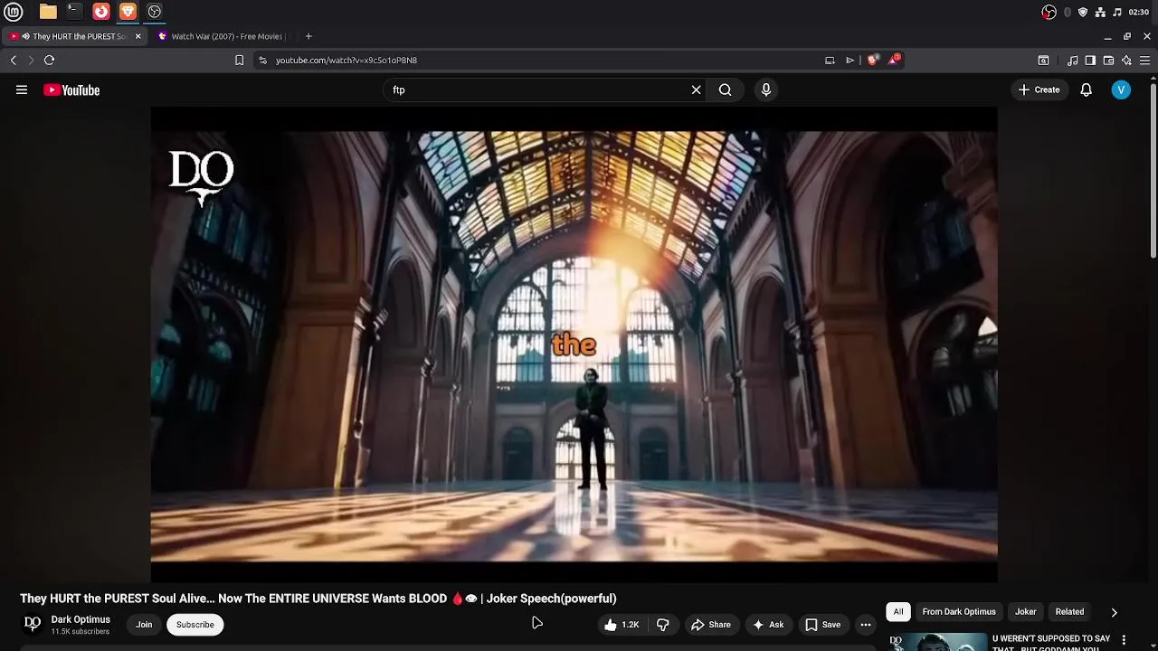Click the video title text
The height and width of the screenshot is (651, 1158).
pyautogui.click(x=318, y=599)
